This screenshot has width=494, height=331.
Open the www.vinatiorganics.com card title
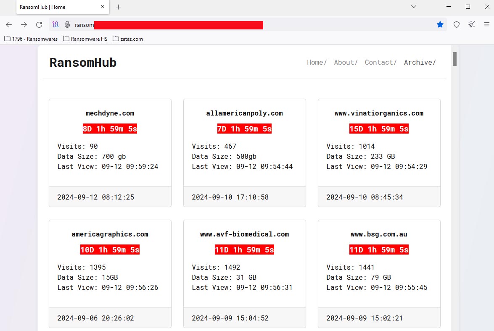click(x=379, y=113)
